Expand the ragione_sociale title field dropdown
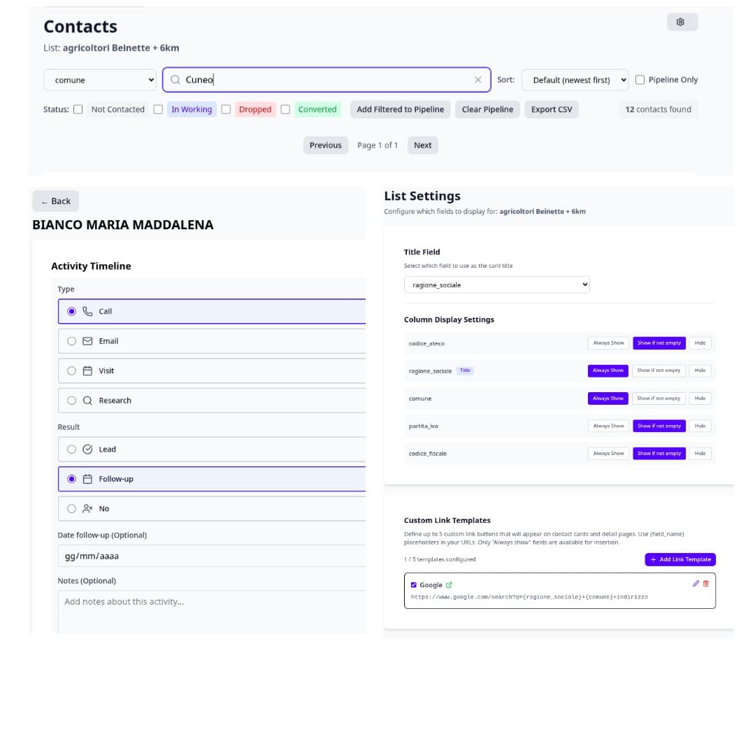The image size is (755, 755). pyautogui.click(x=496, y=285)
